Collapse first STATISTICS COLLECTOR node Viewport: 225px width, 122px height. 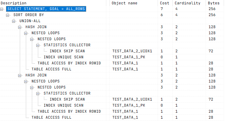(x=38, y=45)
